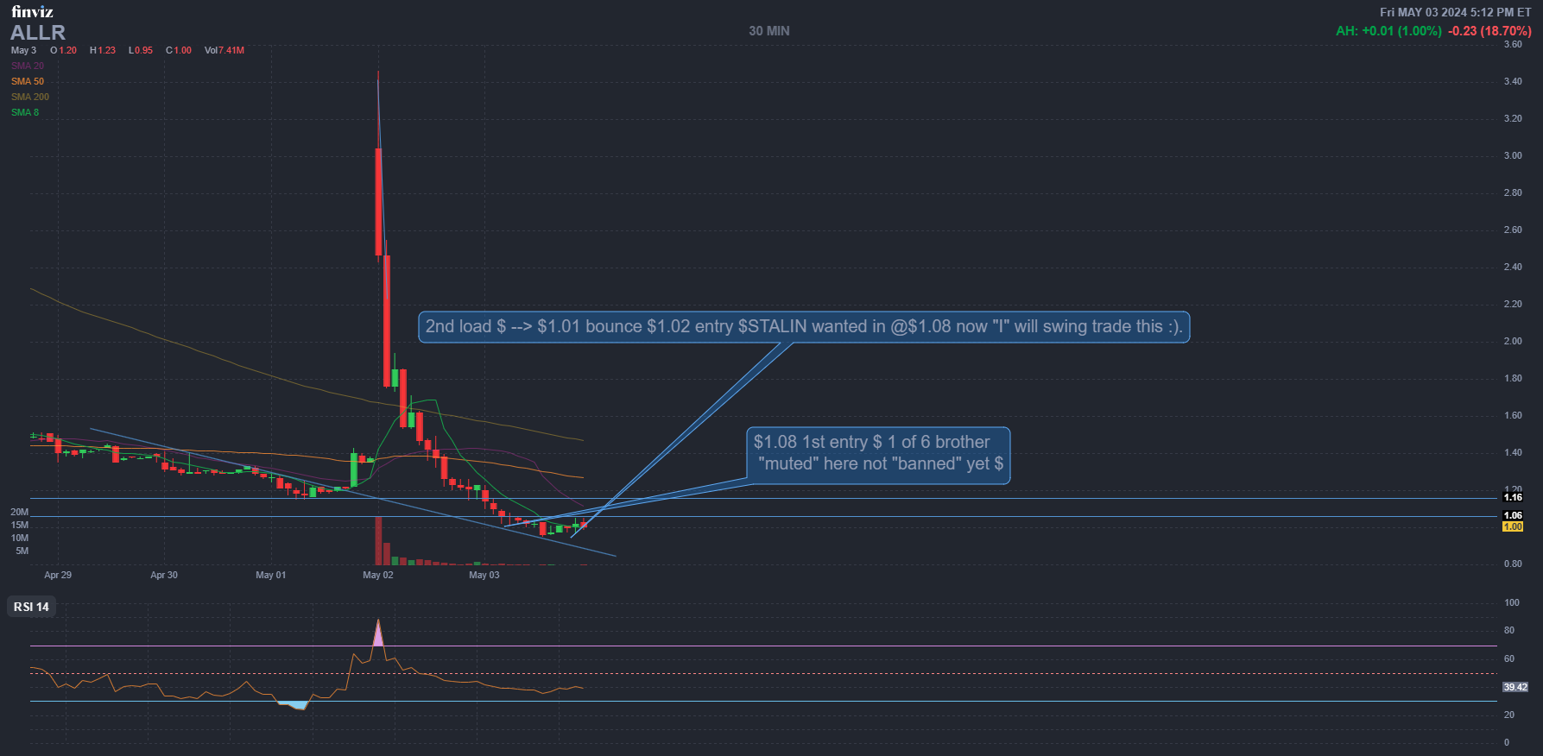Open the RSI 14 indicator label
This screenshot has height=756, width=1543.
point(32,607)
